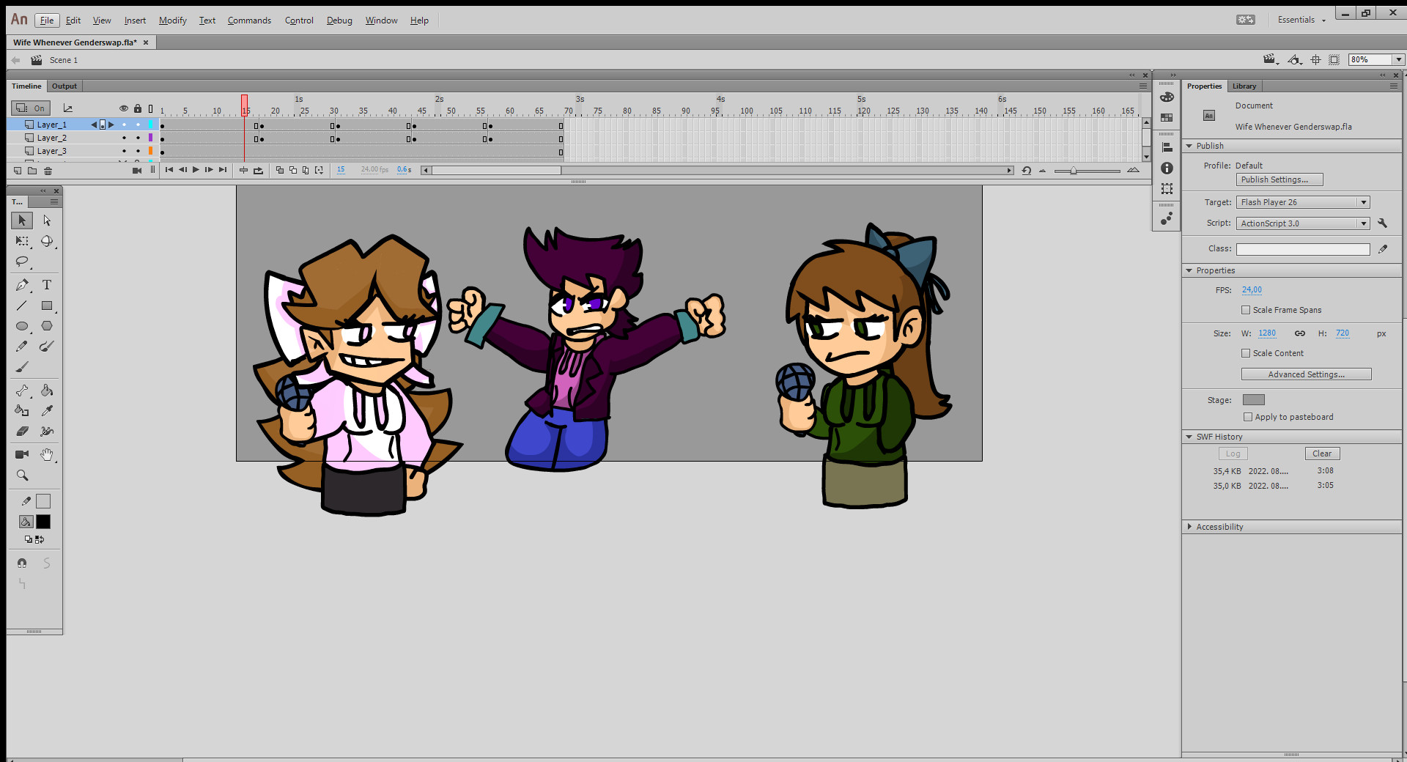
Task: Toggle lock dot of Layer_3
Action: 138,151
